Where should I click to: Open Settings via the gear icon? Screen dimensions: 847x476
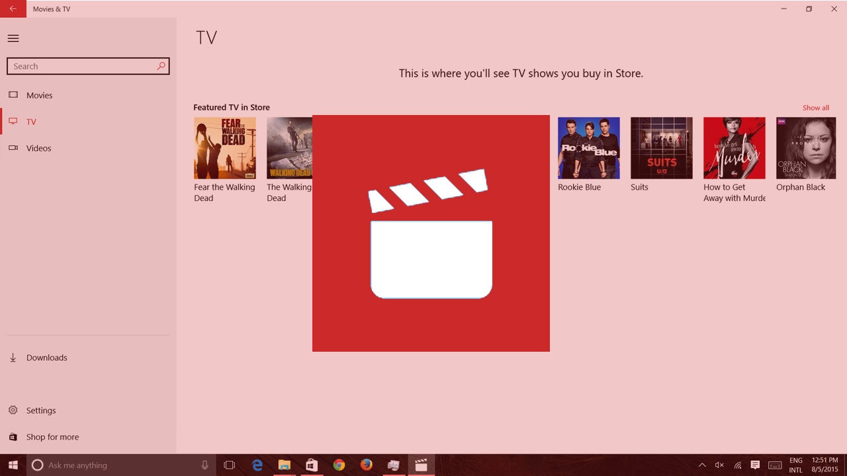pyautogui.click(x=13, y=410)
